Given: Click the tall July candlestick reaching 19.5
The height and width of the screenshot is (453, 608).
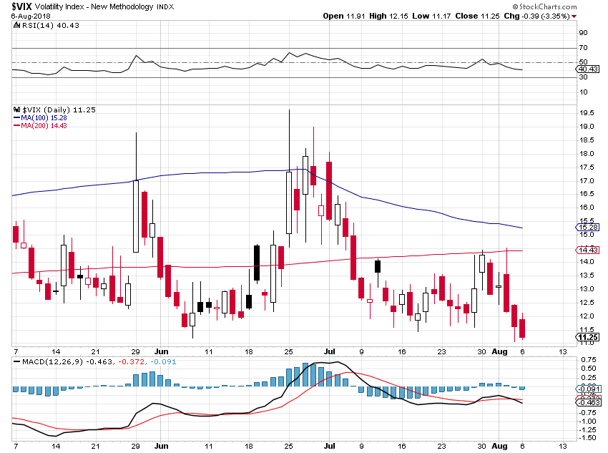Looking at the screenshot, I should [289, 193].
